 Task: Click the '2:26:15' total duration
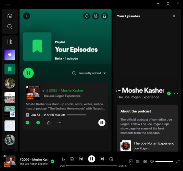click(x=122, y=166)
